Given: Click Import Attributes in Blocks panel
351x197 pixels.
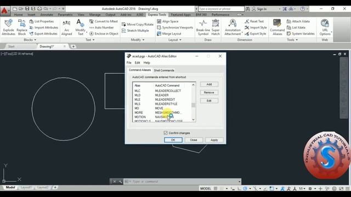Looking at the screenshot, I should pos(44,27).
